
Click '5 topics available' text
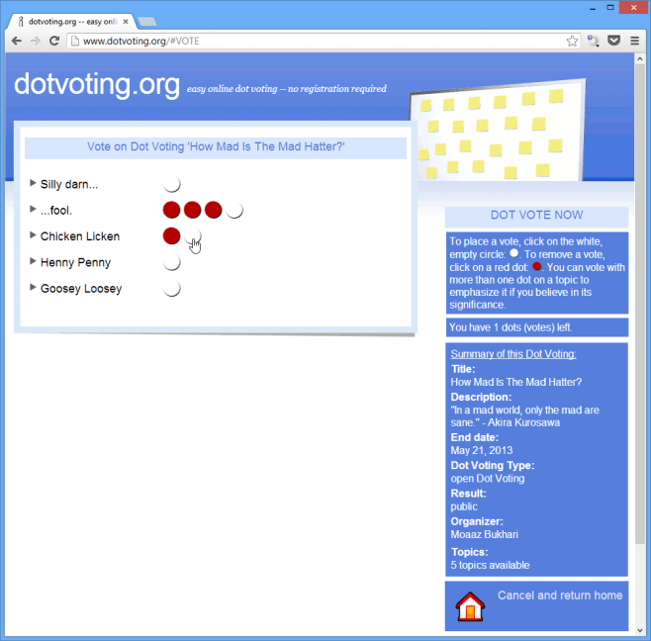490,566
